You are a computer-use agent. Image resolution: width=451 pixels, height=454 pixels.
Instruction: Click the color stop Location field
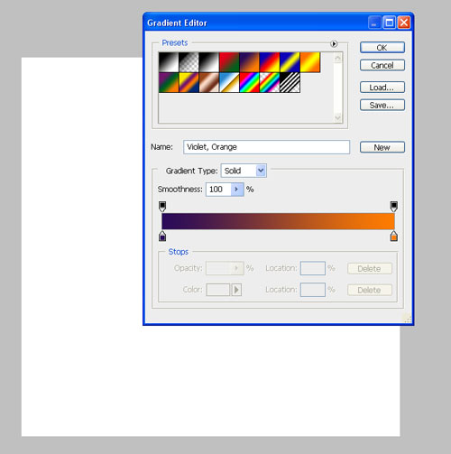[x=313, y=290]
